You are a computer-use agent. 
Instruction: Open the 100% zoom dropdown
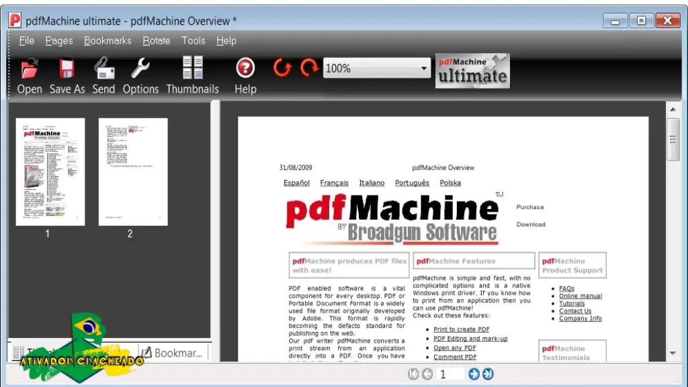pos(377,68)
